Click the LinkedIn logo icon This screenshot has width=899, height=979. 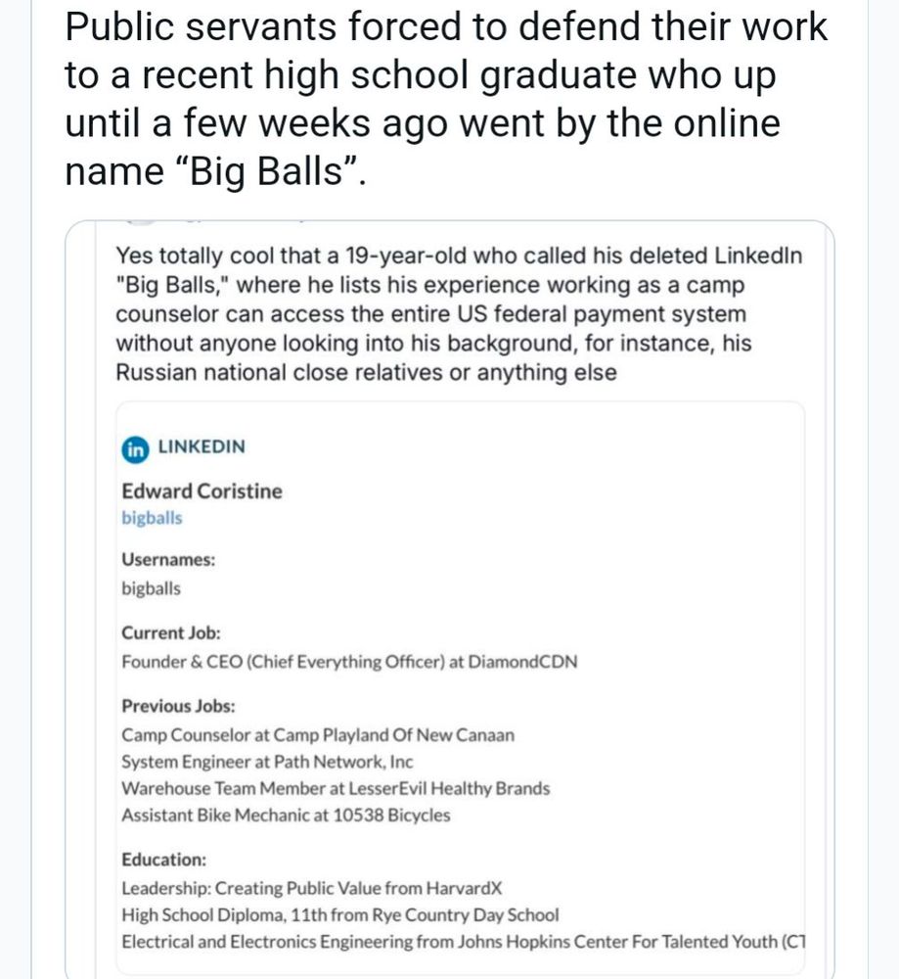[x=134, y=447]
